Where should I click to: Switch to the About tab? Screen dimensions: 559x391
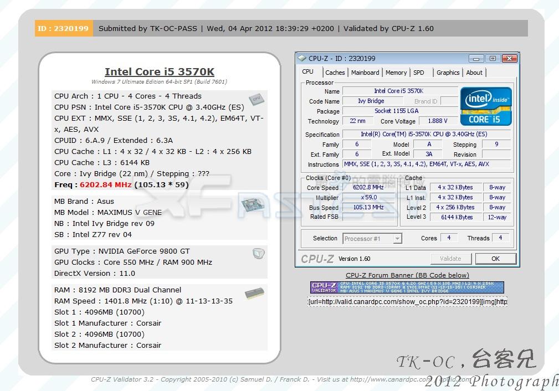[474, 73]
